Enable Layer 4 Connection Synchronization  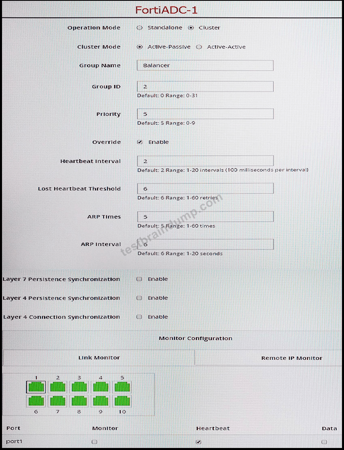[139, 317]
